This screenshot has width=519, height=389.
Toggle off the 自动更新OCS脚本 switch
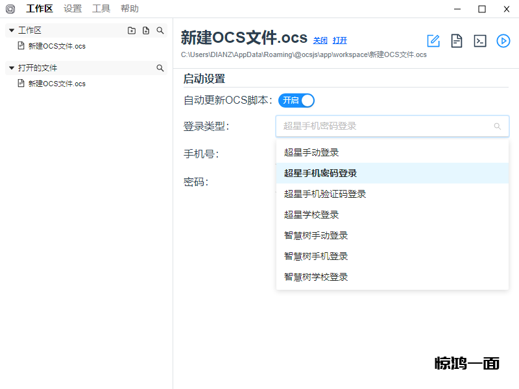coord(296,100)
